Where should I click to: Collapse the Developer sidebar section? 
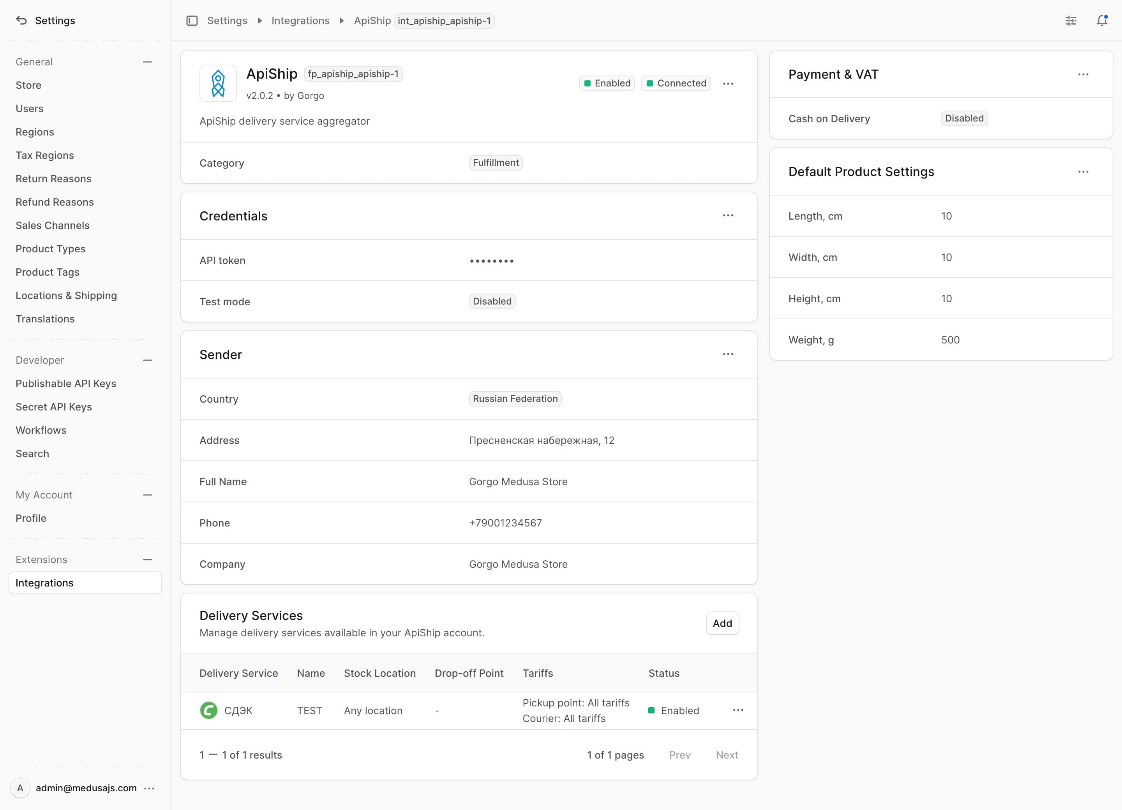[147, 361]
